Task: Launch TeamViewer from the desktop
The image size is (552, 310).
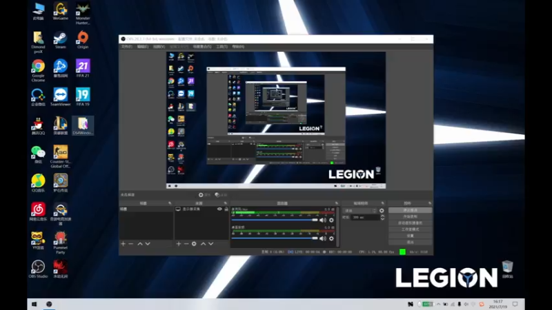Action: point(61,97)
